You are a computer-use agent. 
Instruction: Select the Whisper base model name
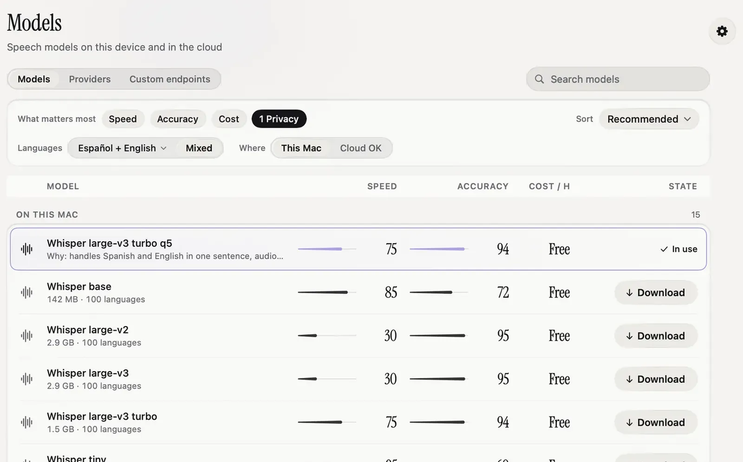(79, 286)
